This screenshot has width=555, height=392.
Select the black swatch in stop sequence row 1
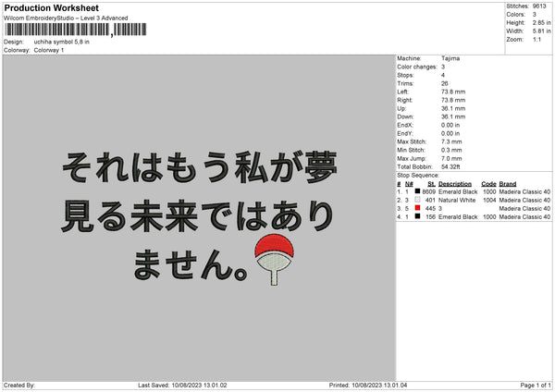(418, 191)
